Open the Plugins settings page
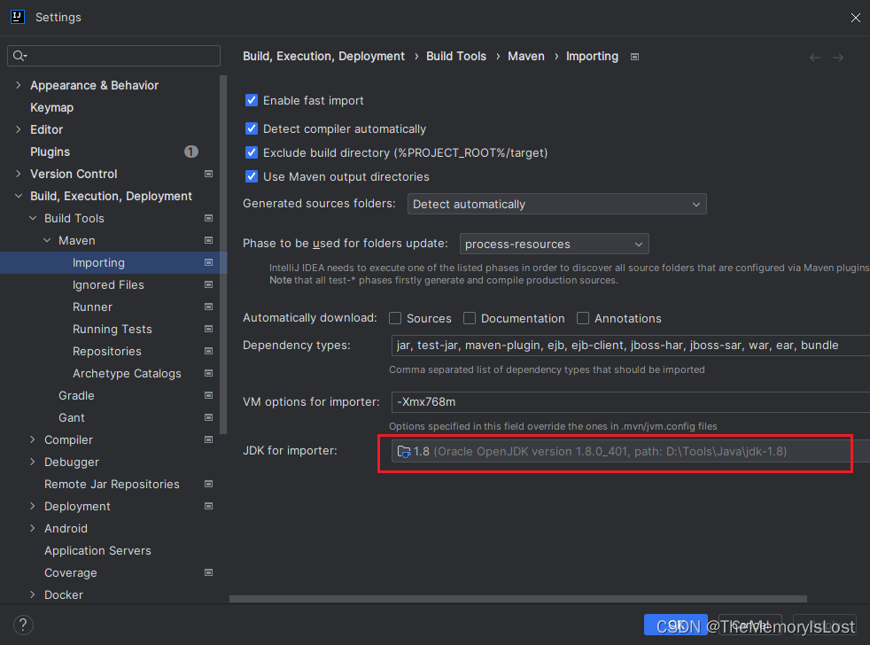The height and width of the screenshot is (645, 870). coord(50,152)
